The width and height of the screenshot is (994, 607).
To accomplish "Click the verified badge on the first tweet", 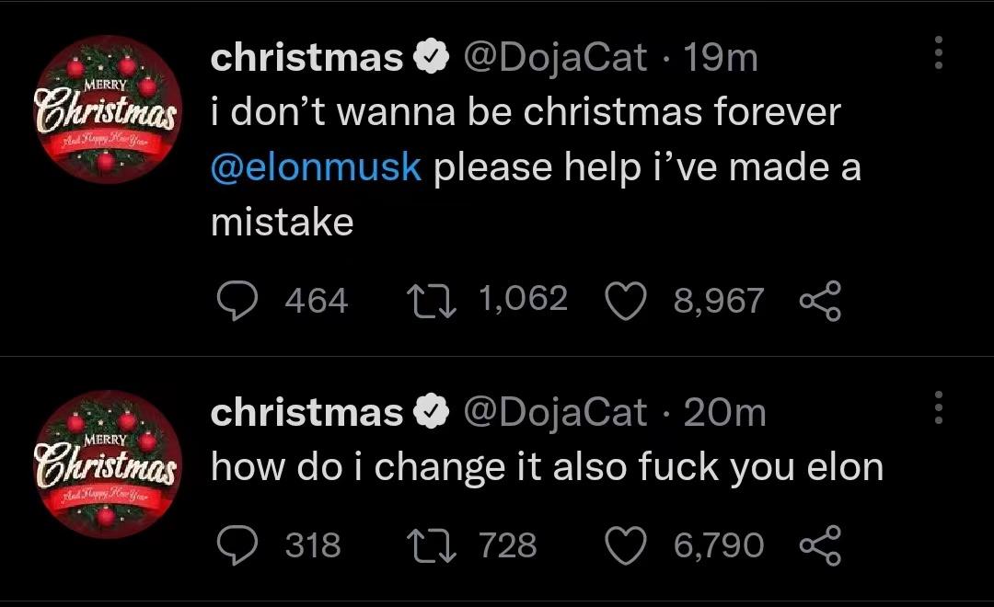I will click(x=428, y=59).
